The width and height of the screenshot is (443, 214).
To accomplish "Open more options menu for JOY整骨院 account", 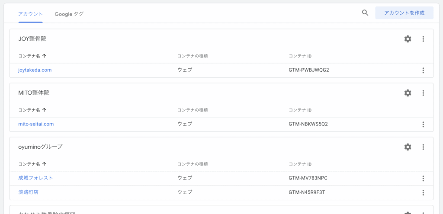I will click(x=423, y=39).
